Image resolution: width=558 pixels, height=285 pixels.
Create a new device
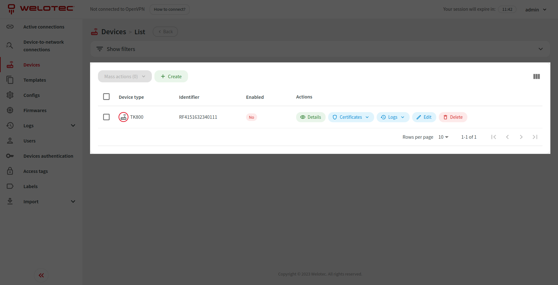tap(171, 76)
